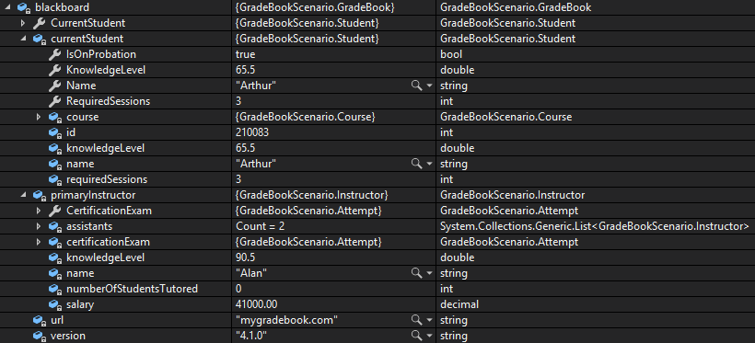
Task: Select the {GradeBookScenario.Instructor} value cell
Action: 312,195
